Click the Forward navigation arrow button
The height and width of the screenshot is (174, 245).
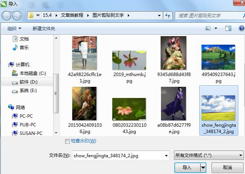pos(17,16)
